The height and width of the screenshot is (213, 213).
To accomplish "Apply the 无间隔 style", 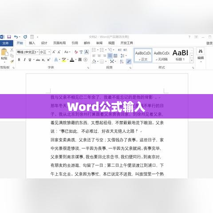I will tap(162, 55).
